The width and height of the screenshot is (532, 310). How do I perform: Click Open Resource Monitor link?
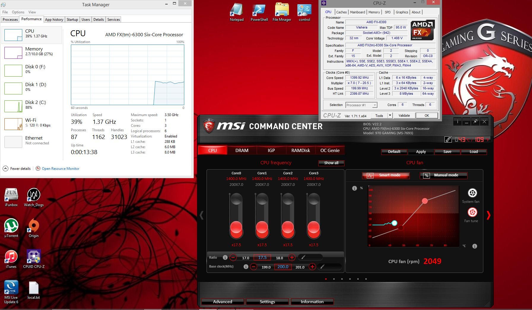point(61,169)
